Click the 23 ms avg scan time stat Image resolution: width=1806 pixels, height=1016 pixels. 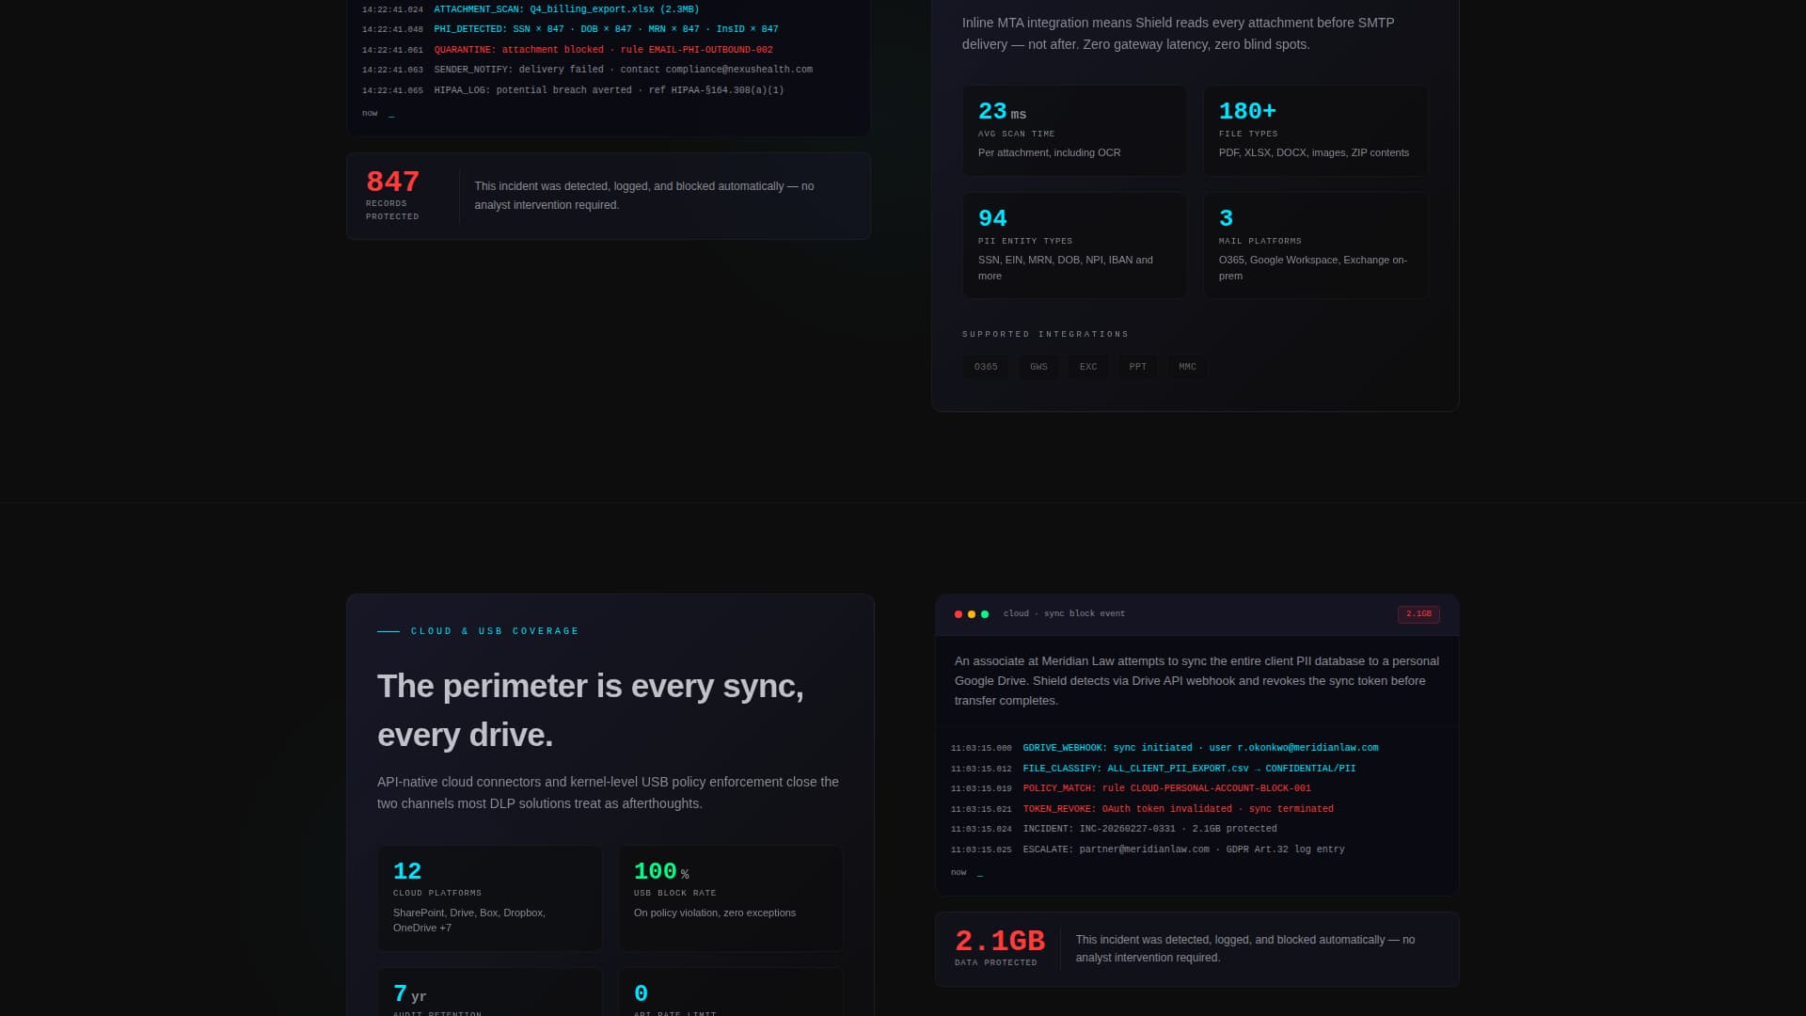click(1074, 131)
